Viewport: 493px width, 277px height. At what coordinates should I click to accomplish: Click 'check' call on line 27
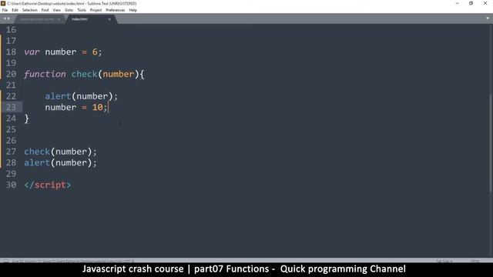tap(37, 152)
